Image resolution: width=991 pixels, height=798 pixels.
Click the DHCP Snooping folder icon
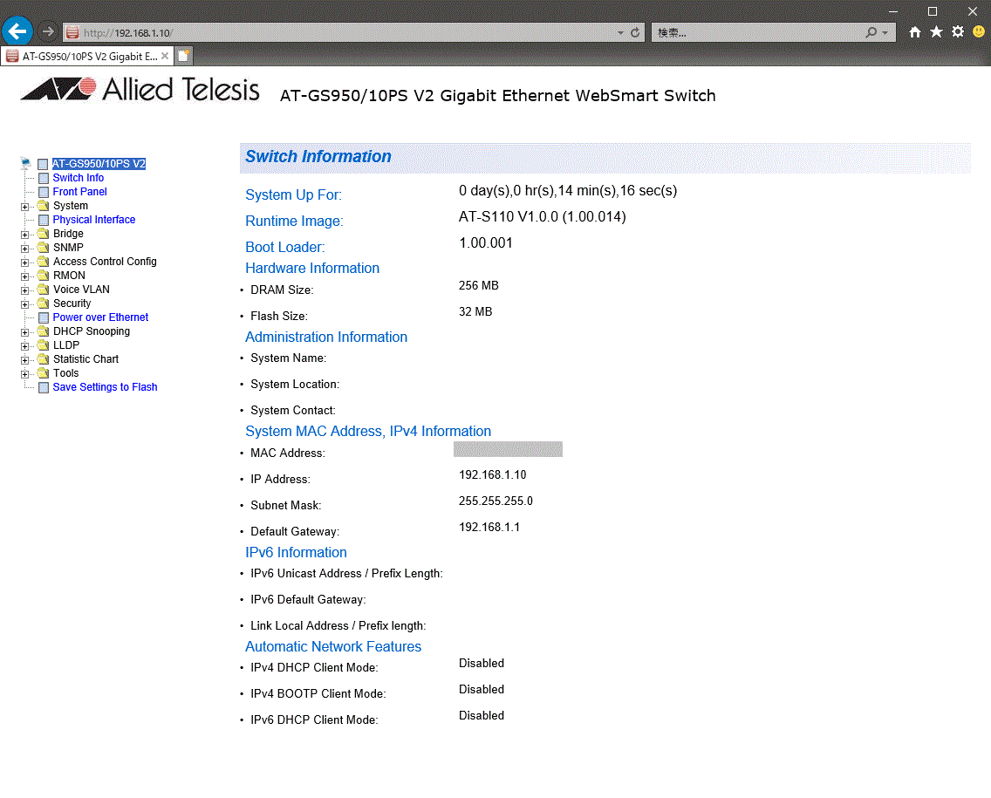(x=43, y=331)
